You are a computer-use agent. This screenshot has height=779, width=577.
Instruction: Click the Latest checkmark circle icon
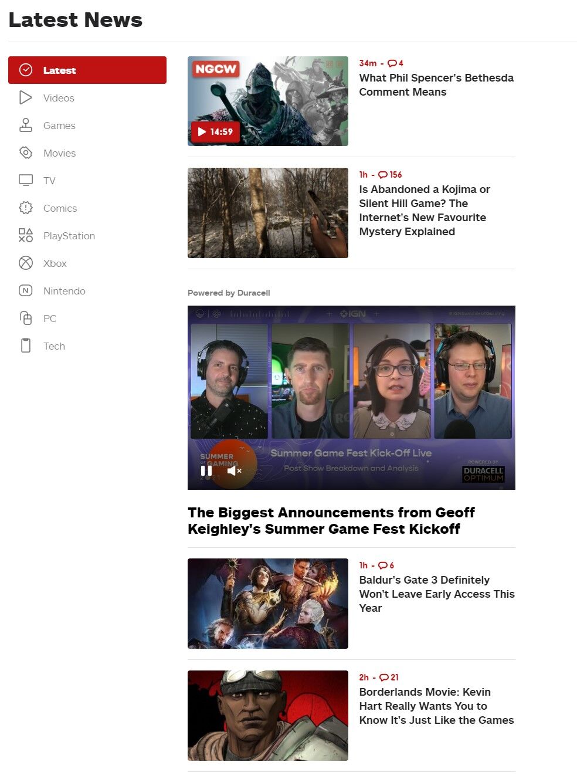pyautogui.click(x=26, y=70)
